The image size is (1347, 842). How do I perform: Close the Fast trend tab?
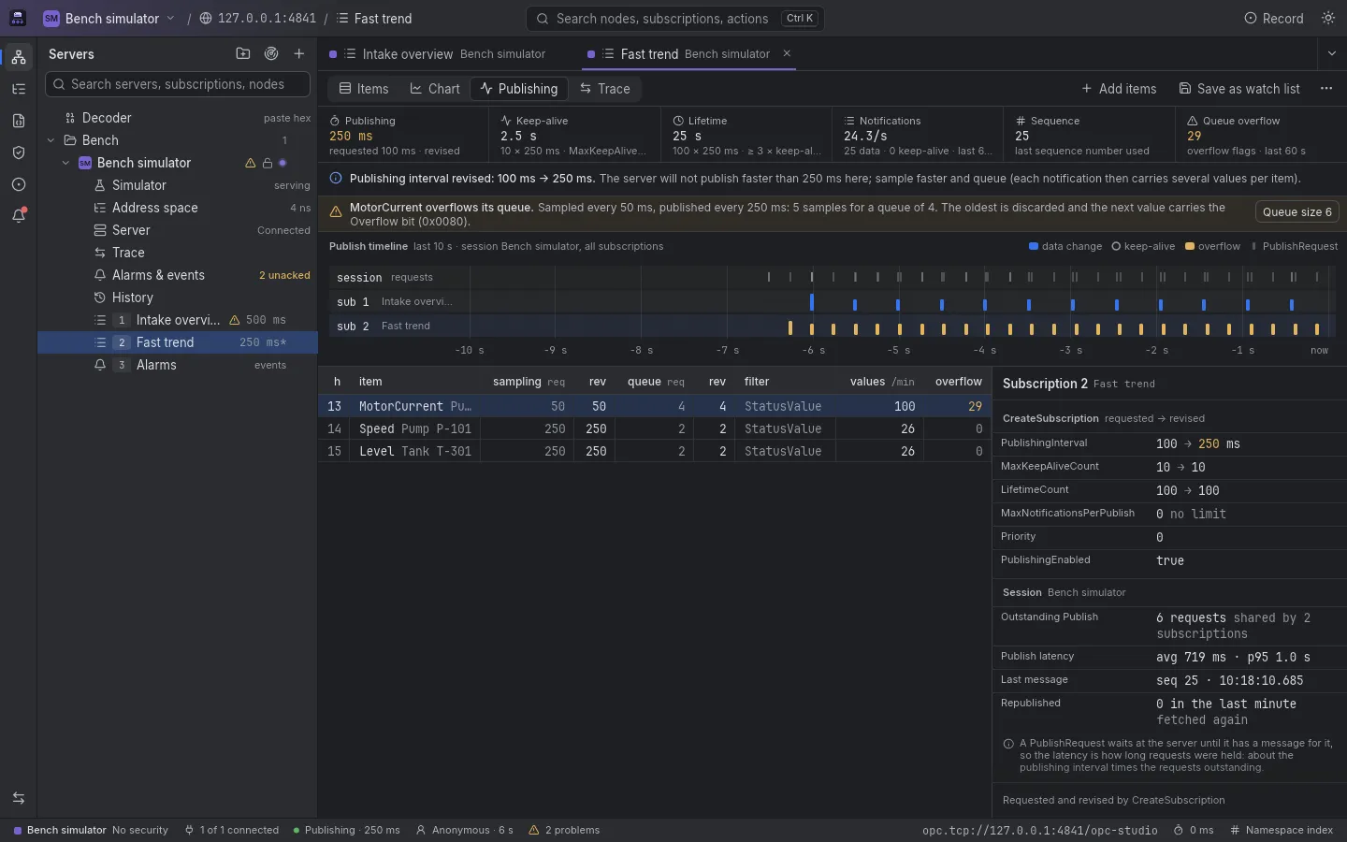787,54
